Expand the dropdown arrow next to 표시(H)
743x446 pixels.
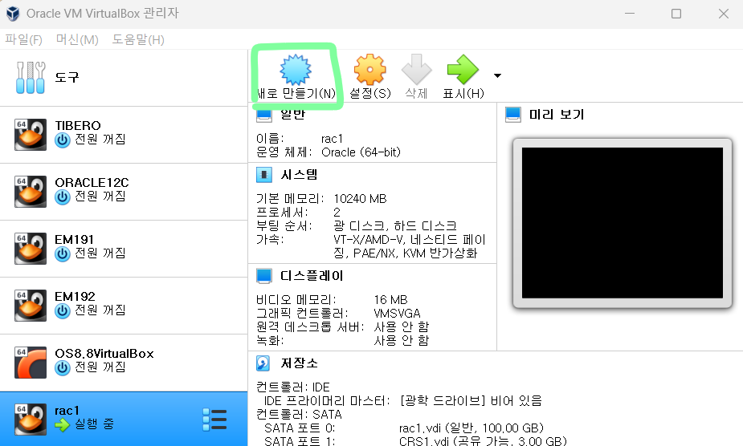tap(497, 75)
